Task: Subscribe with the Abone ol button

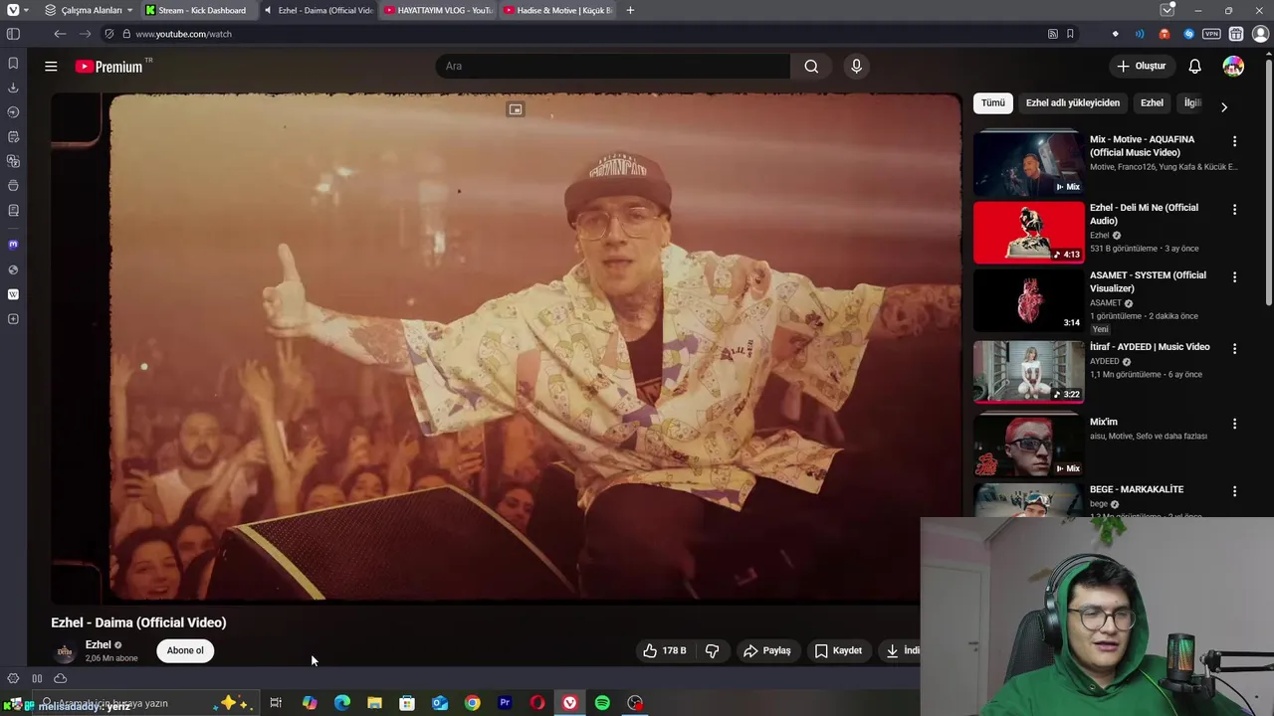Action: [185, 650]
